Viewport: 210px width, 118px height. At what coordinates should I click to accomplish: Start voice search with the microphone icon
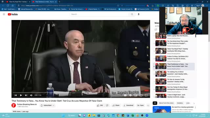(x=138, y=14)
